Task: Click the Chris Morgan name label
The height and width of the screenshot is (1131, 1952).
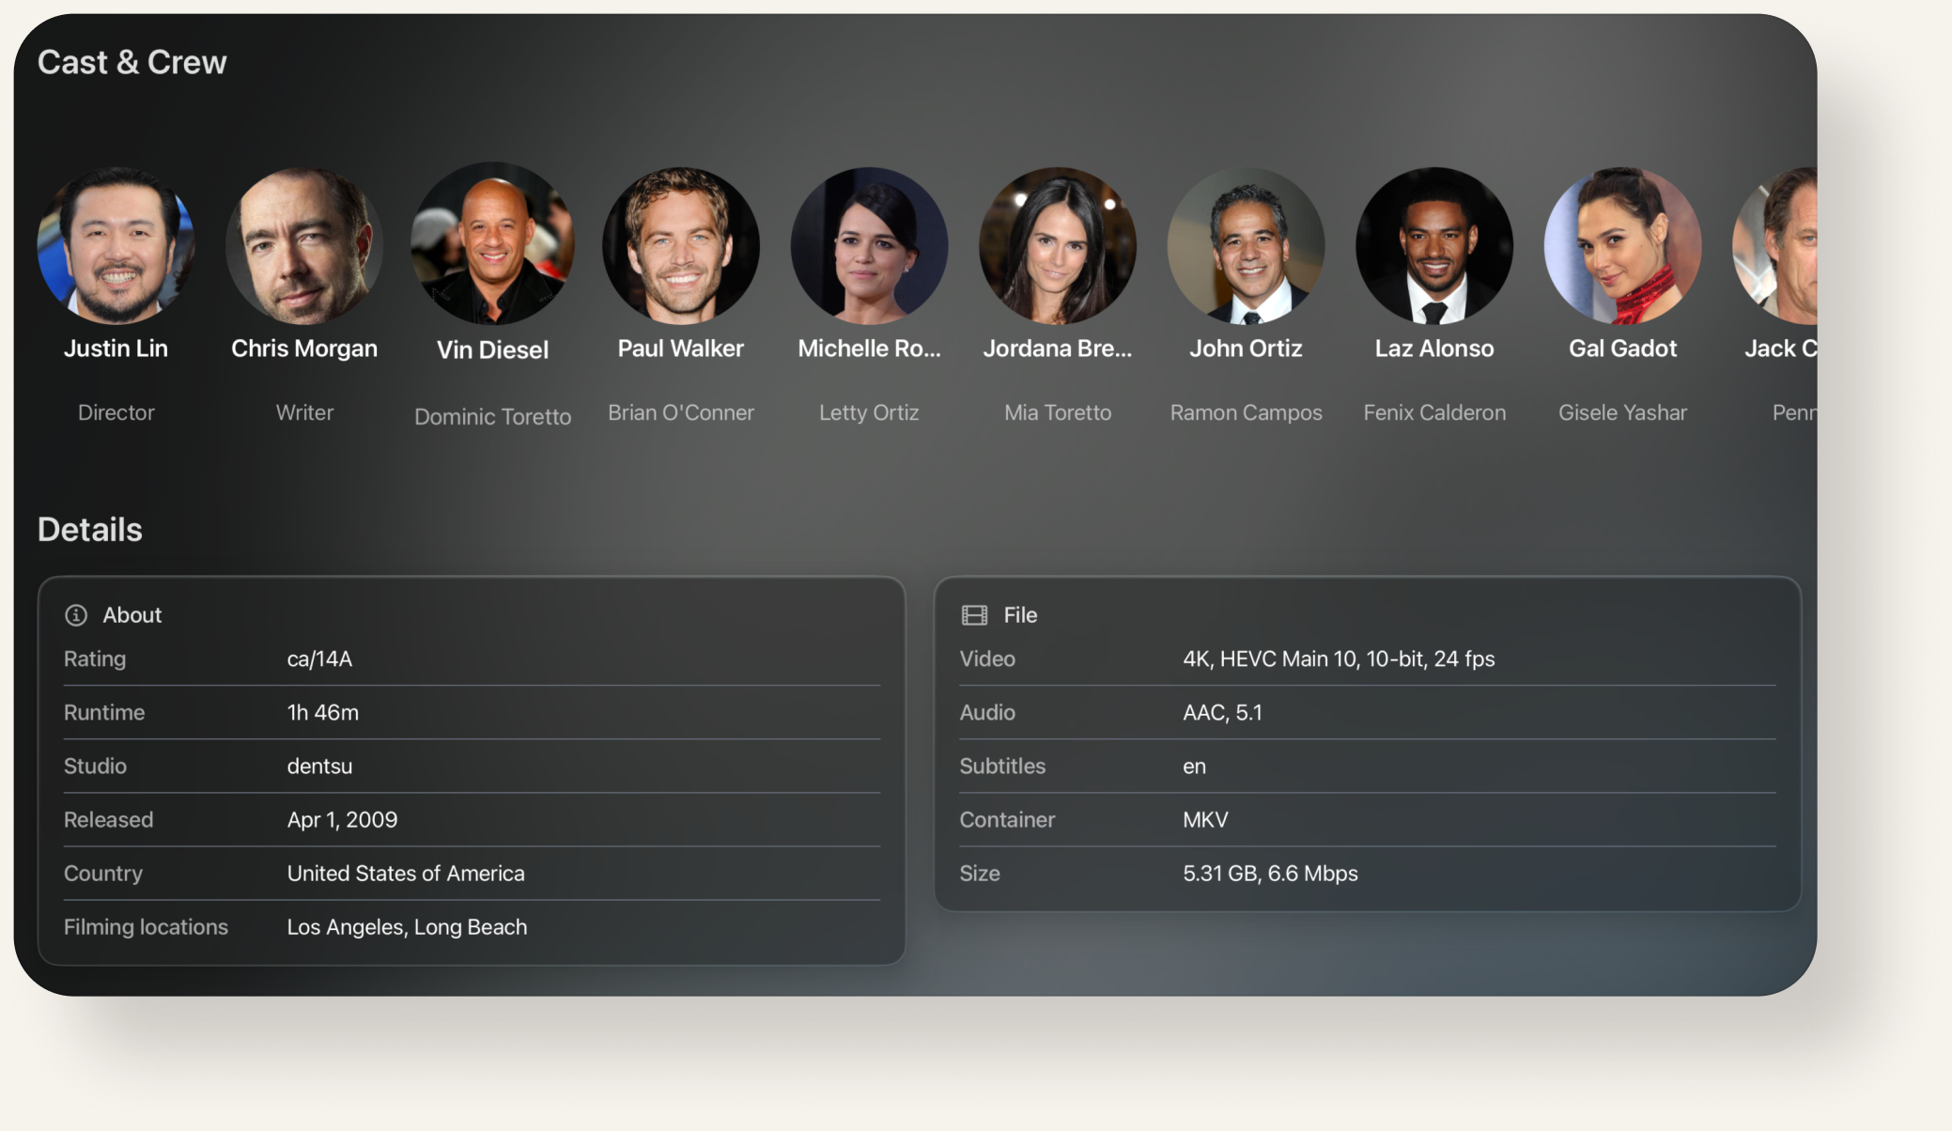Action: pyautogui.click(x=304, y=349)
